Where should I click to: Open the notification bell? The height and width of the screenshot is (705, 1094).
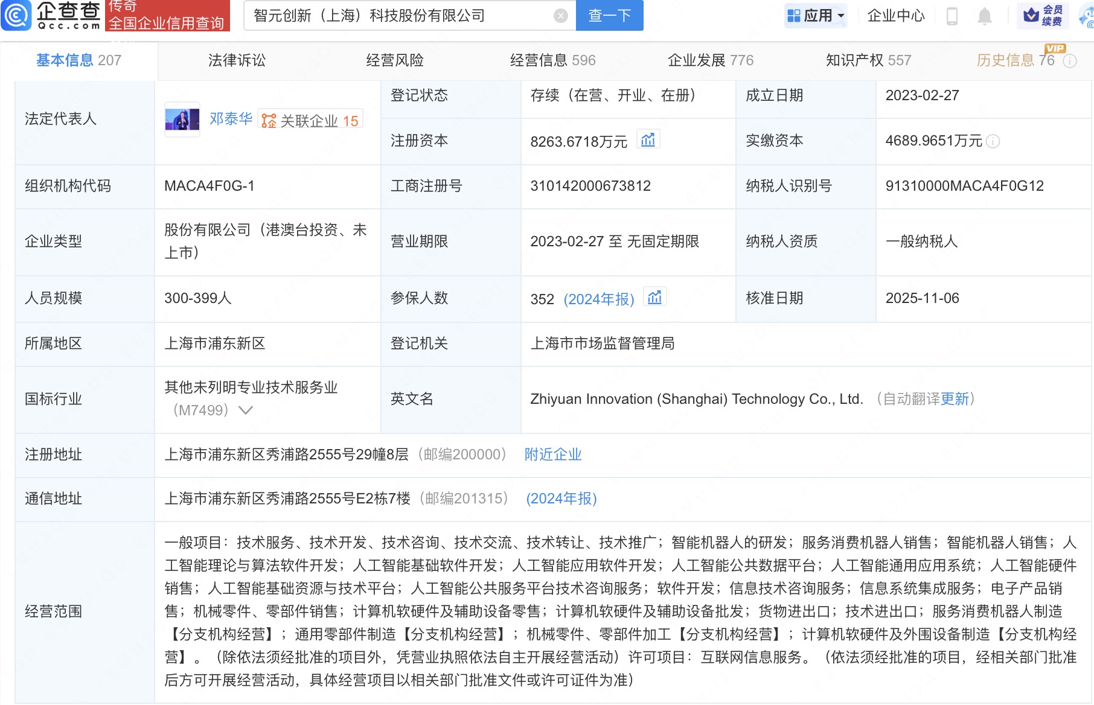click(x=984, y=16)
